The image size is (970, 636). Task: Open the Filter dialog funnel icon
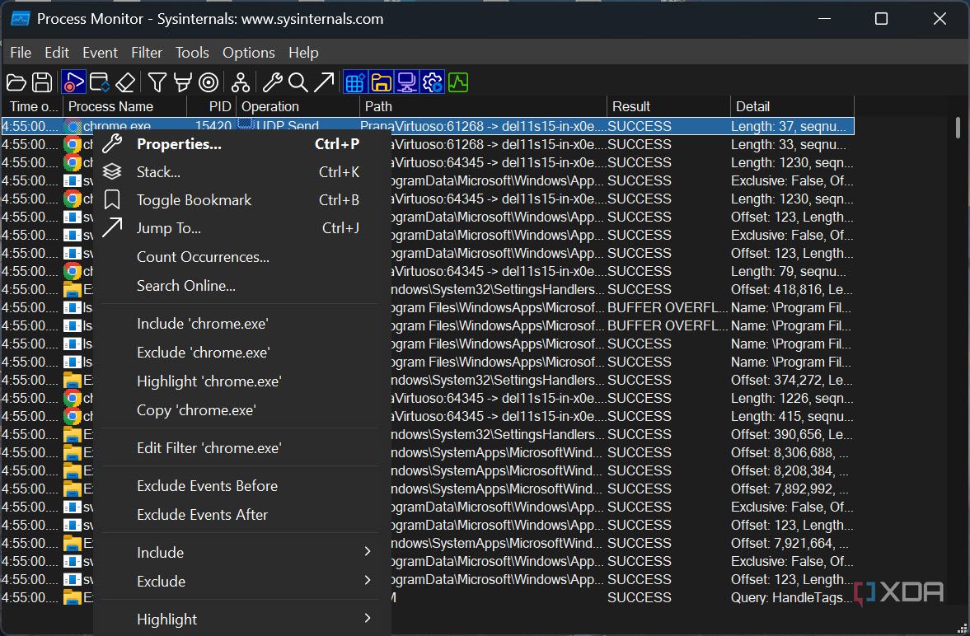coord(156,82)
